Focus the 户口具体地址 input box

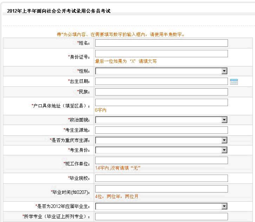(x=162, y=103)
